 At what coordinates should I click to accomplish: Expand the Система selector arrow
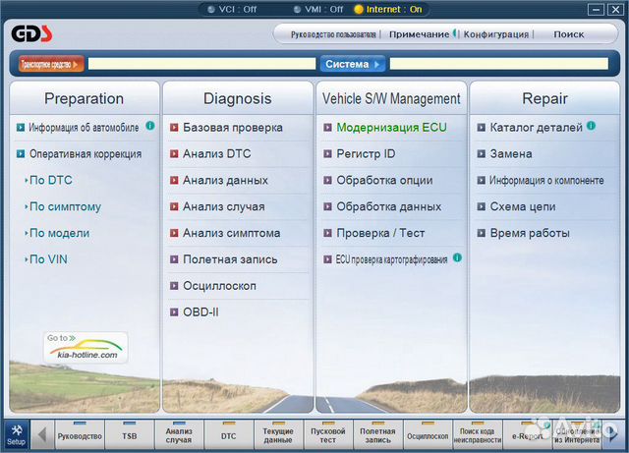point(378,64)
